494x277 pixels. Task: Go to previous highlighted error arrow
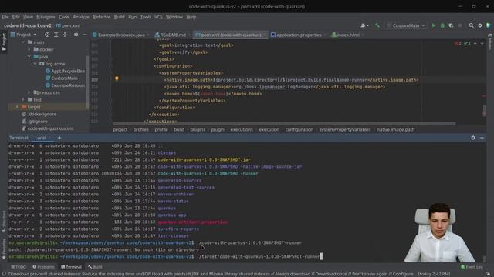tap(475, 43)
